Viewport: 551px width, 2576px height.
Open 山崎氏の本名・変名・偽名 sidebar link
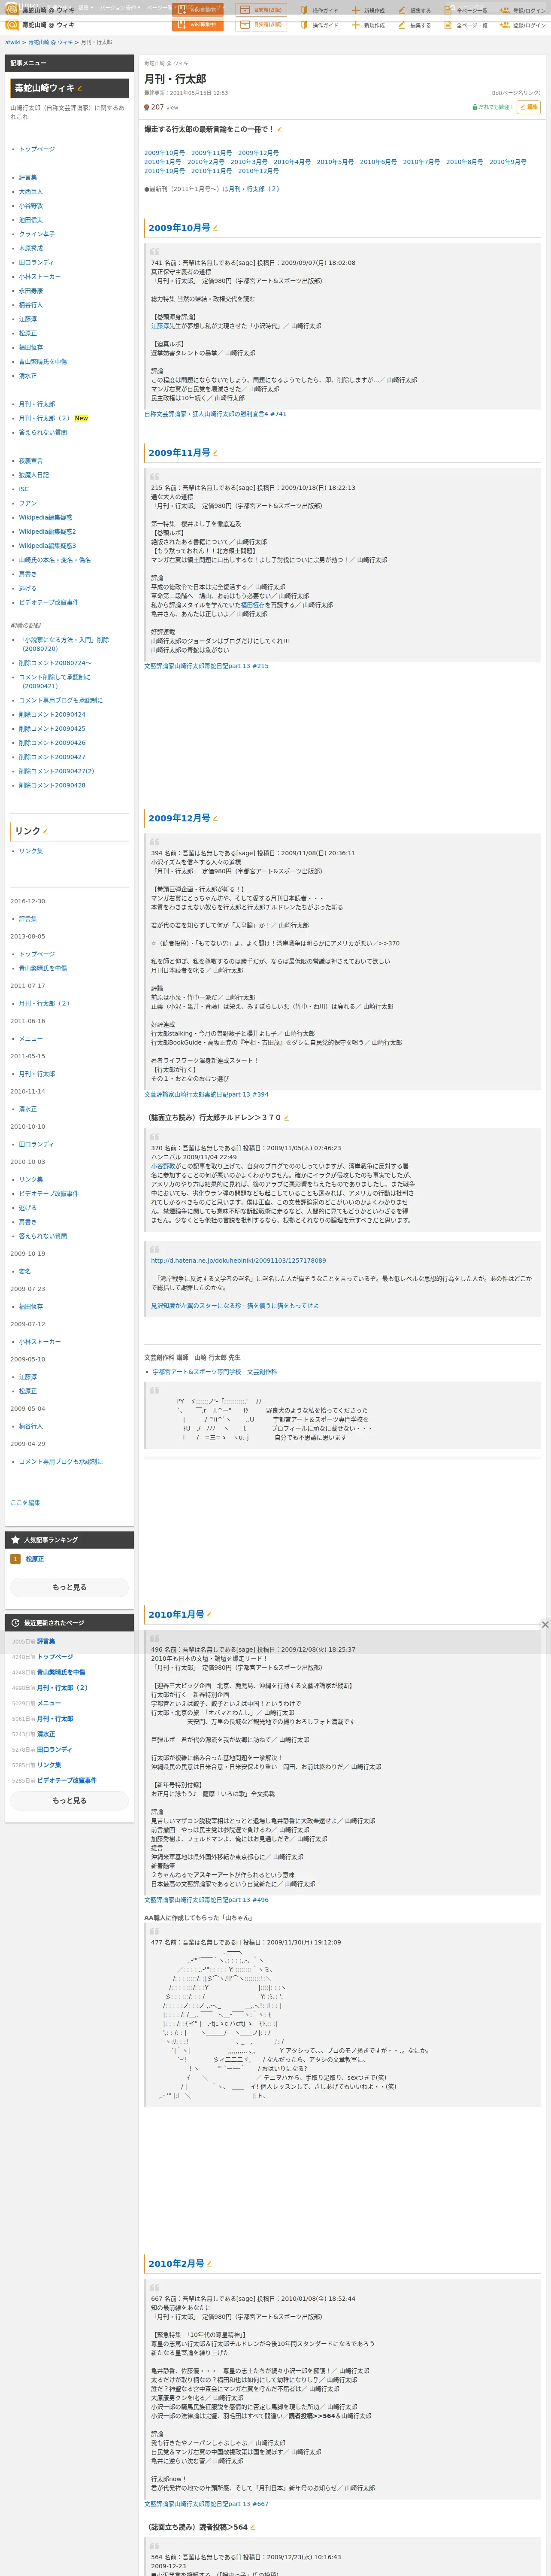(55, 560)
